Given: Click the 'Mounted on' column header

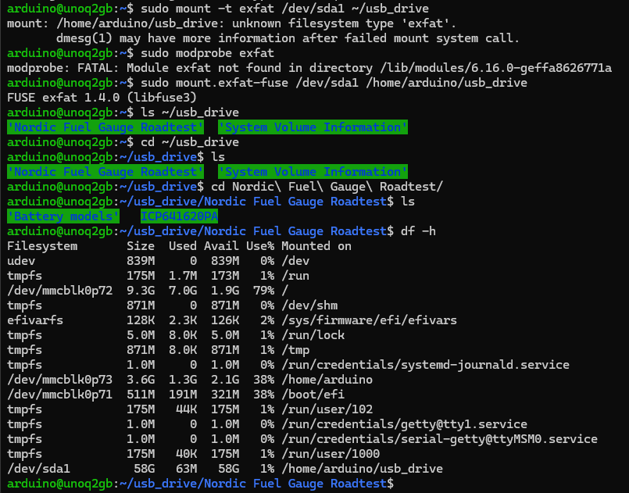Looking at the screenshot, I should click(316, 246).
